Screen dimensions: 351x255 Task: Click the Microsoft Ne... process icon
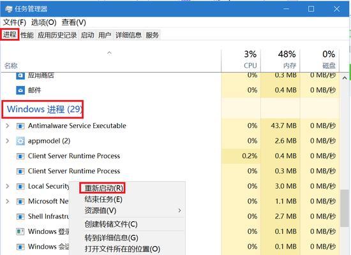20,201
